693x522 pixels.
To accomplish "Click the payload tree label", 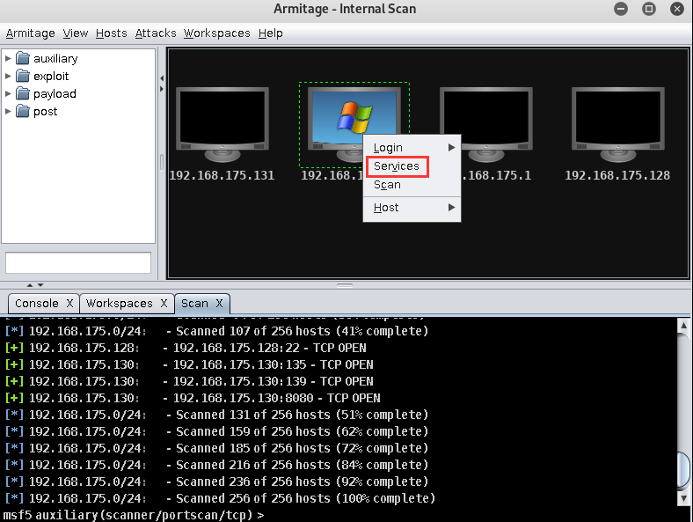I will (55, 94).
